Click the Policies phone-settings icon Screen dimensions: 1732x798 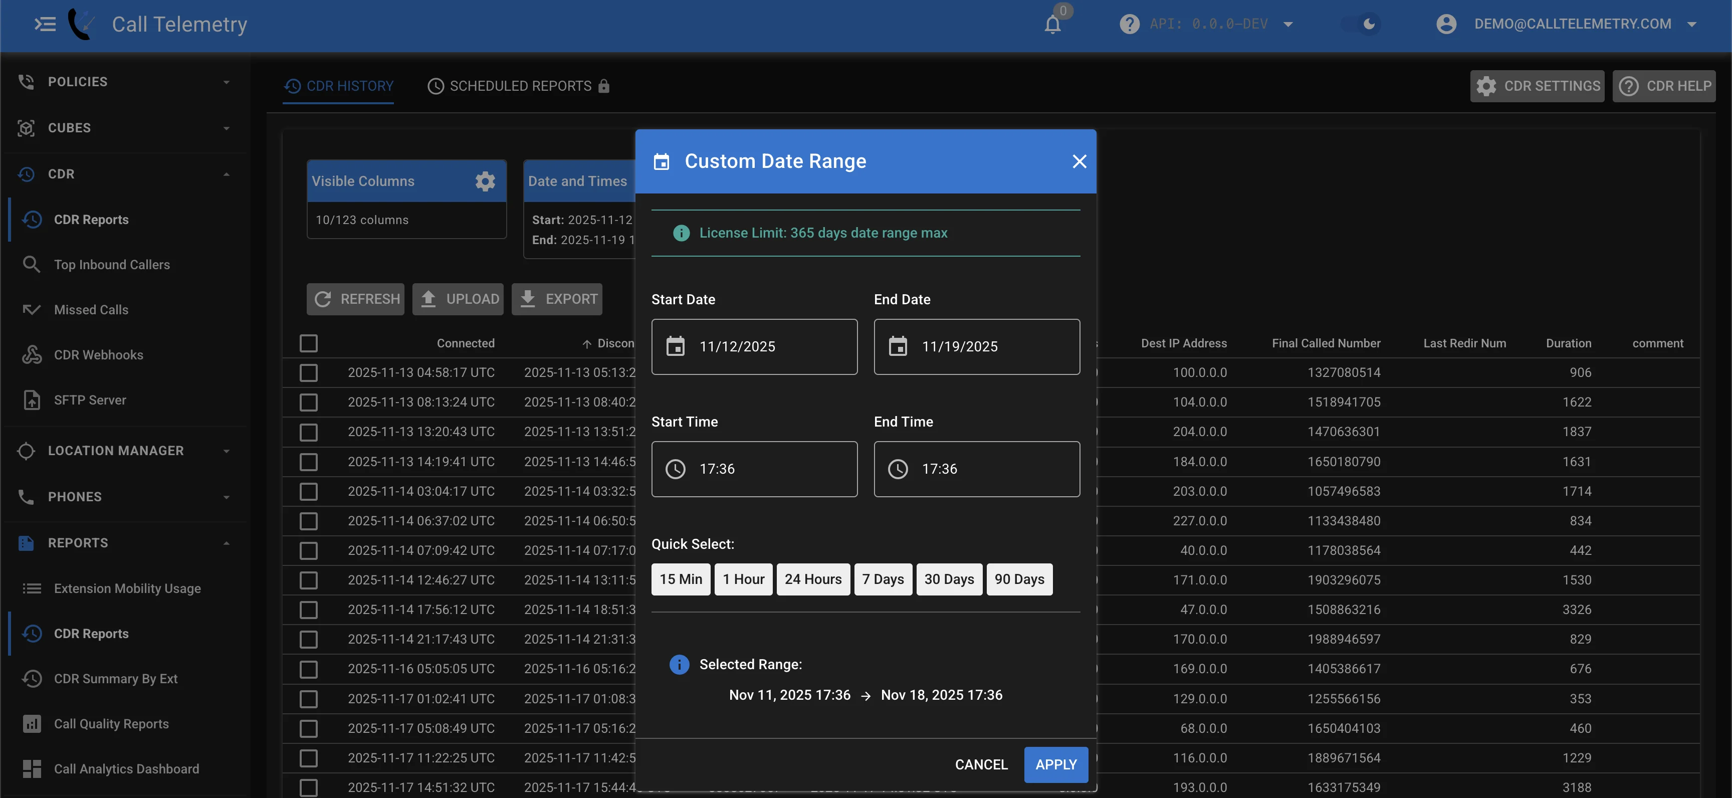pos(26,82)
